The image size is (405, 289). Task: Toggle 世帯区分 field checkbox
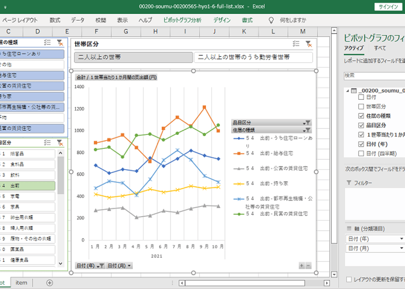361,106
